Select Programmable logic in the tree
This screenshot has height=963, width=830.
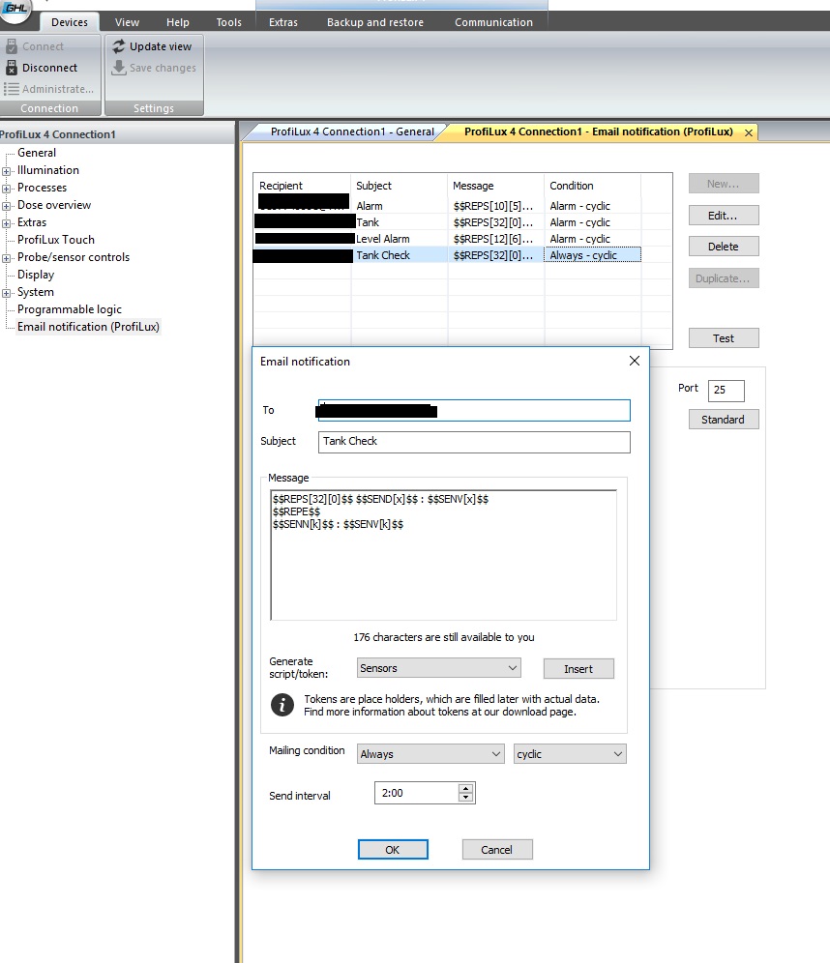[x=70, y=309]
